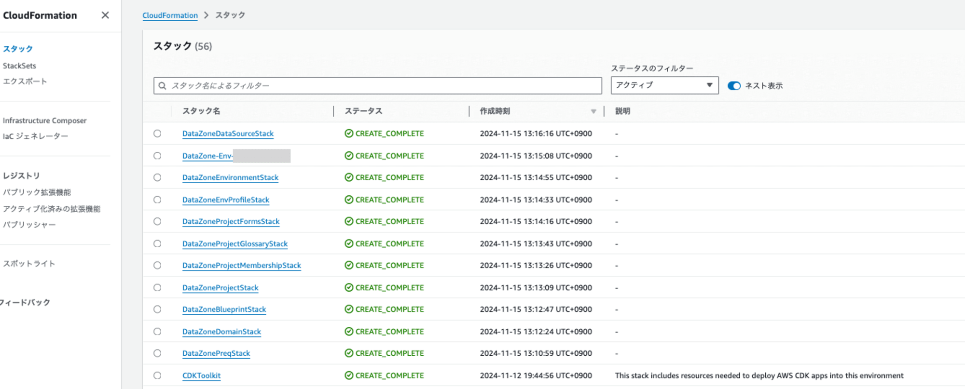The height and width of the screenshot is (389, 965).
Task: Open the DataZoneBlueprintStack stack link
Action: pyautogui.click(x=224, y=309)
